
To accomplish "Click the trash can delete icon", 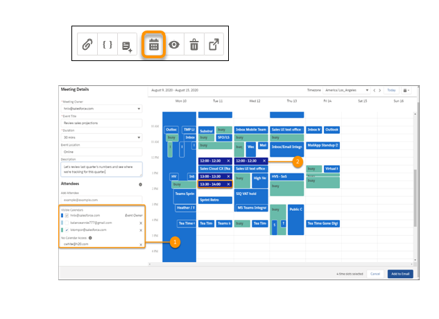I will [194, 45].
